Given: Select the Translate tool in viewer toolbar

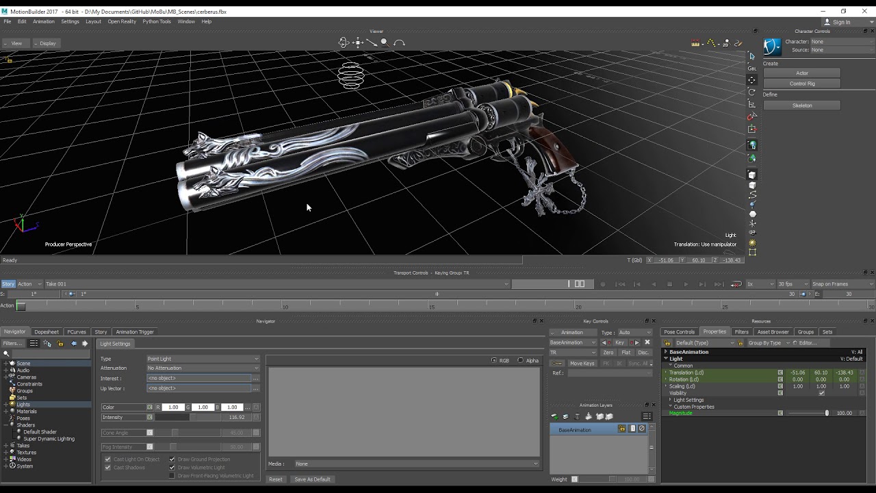Looking at the screenshot, I should pyautogui.click(x=751, y=80).
